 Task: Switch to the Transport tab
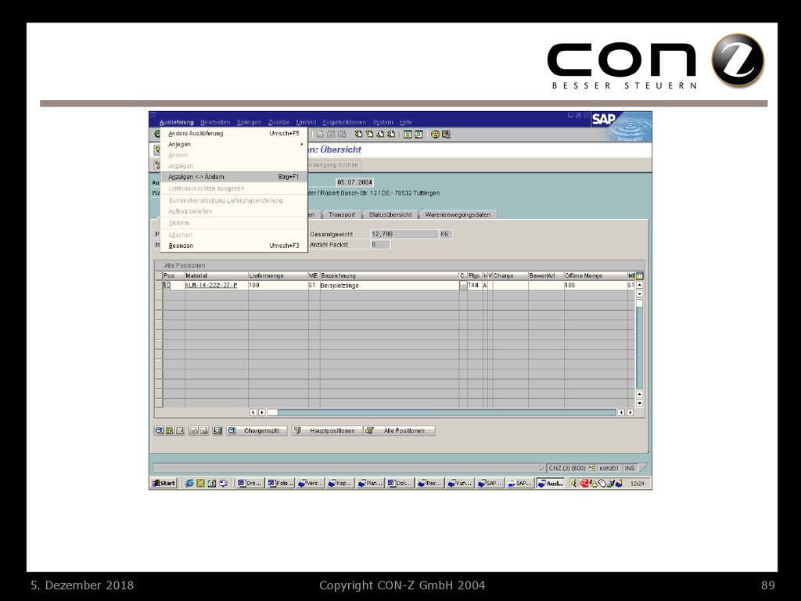pos(342,214)
